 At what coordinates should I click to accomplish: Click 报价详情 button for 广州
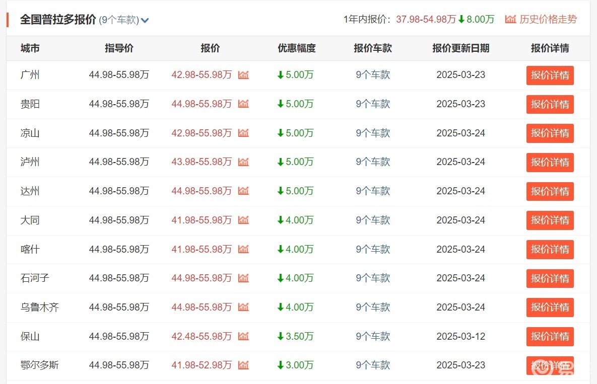pyautogui.click(x=550, y=75)
